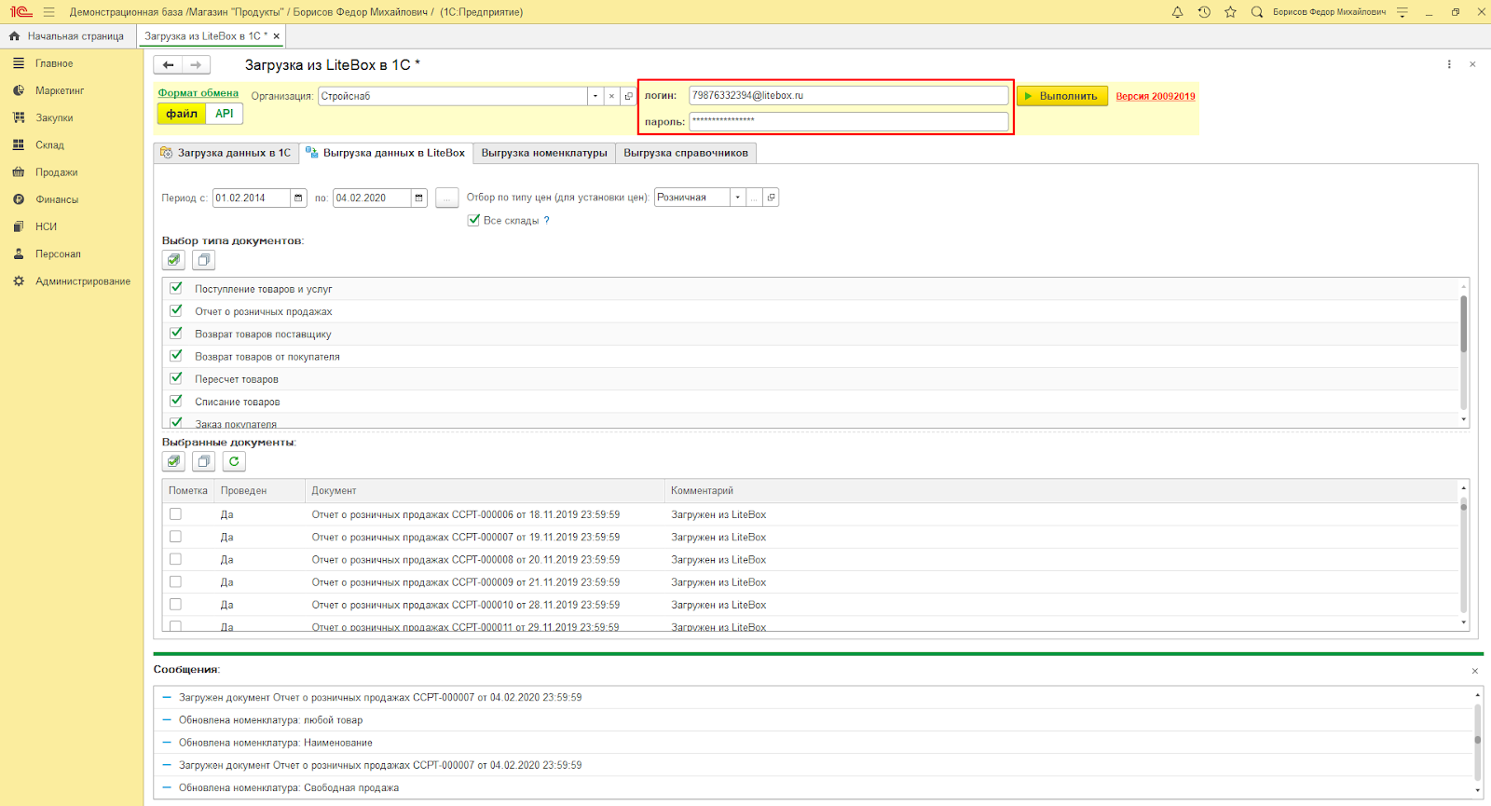Click the Выполнить button

1062,96
